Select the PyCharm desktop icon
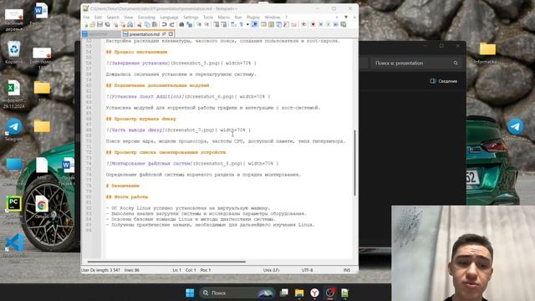Viewport: 535px width, 301px height. coord(13,209)
